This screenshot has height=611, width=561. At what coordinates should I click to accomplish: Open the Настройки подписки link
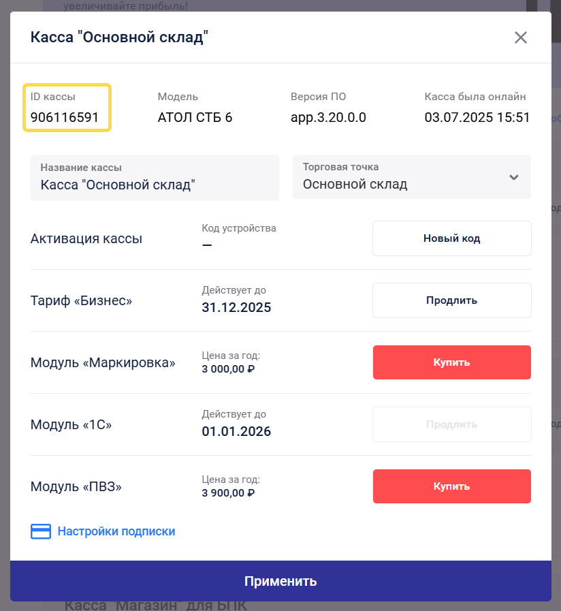(x=116, y=531)
